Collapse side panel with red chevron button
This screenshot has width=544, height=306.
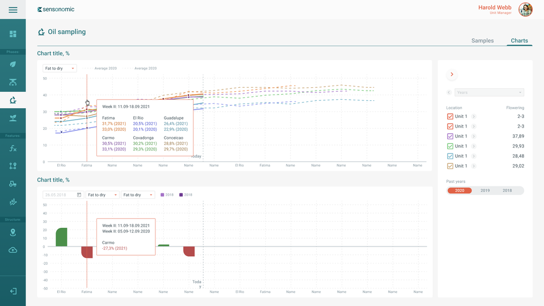coord(452,74)
